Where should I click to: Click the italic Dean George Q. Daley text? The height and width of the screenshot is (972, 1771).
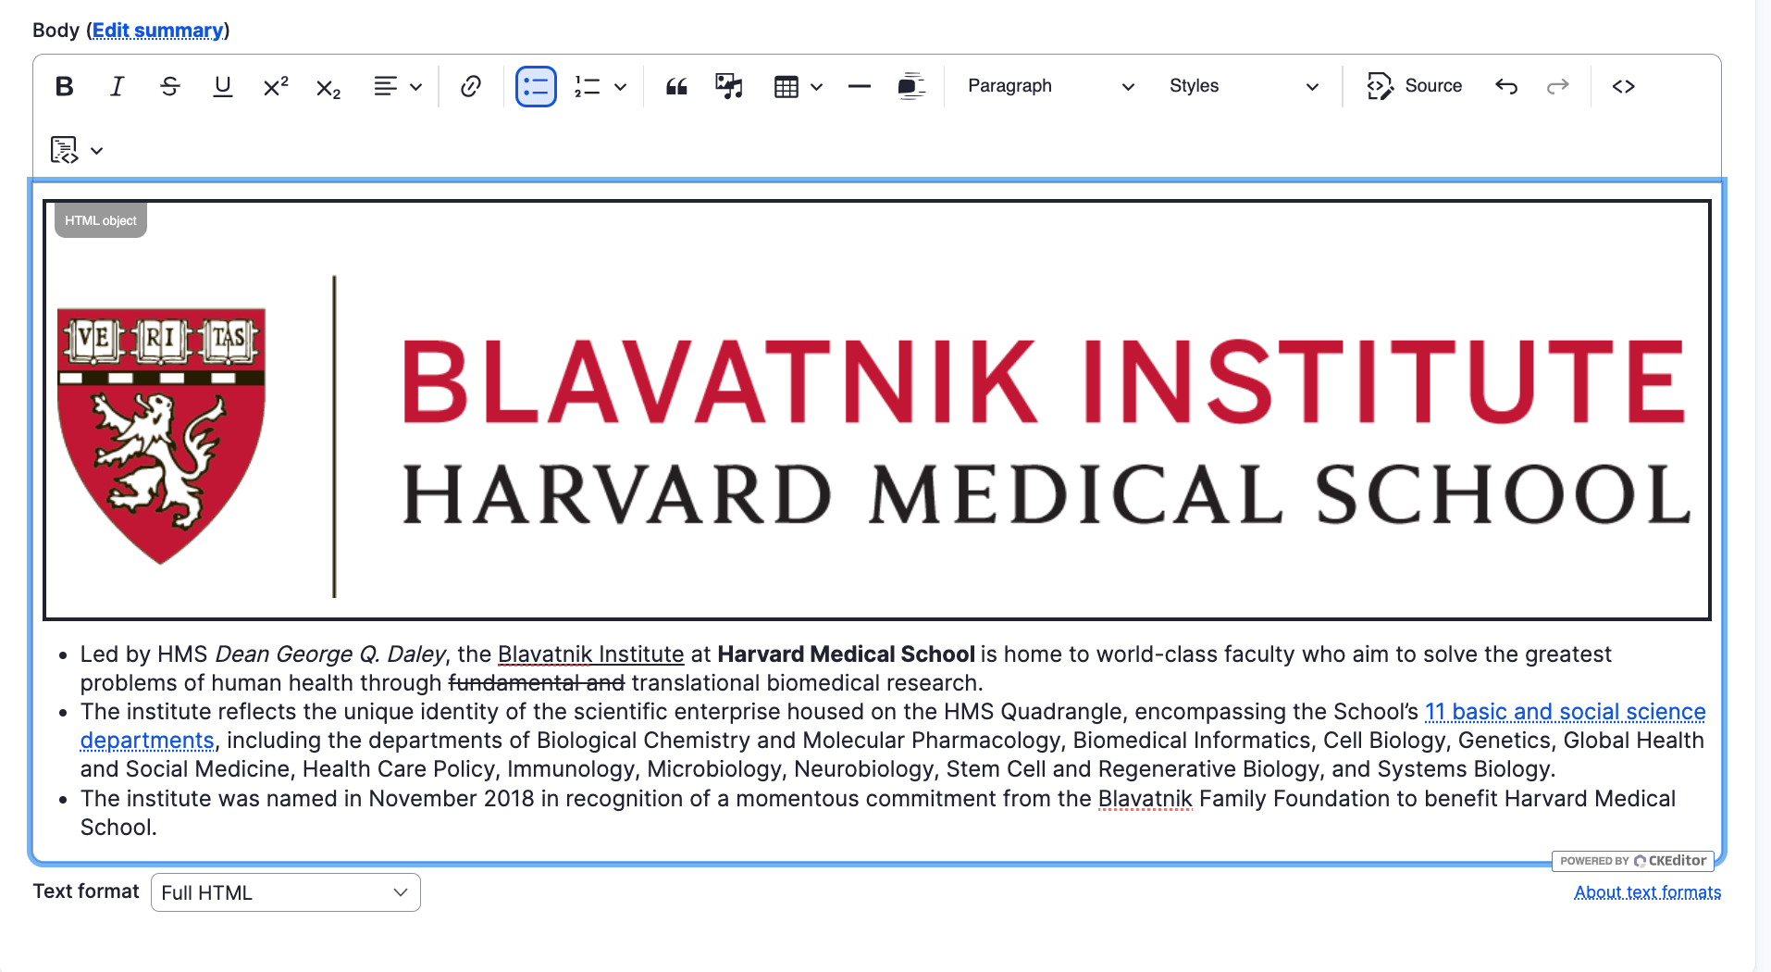[330, 654]
